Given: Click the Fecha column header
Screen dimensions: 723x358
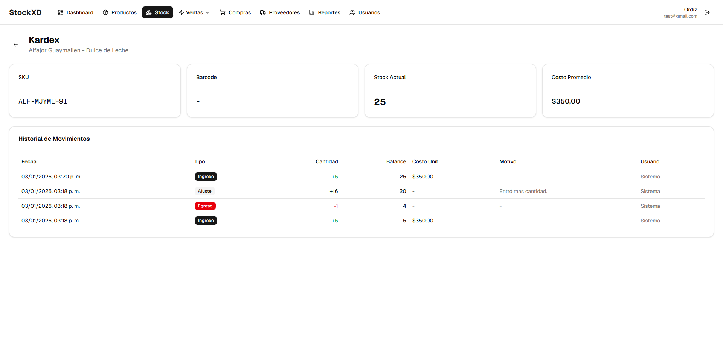Looking at the screenshot, I should click(29, 161).
